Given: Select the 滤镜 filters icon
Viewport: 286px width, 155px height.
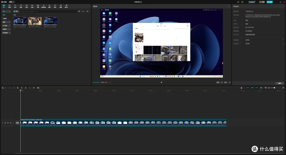Looking at the screenshot, I should (49, 6).
